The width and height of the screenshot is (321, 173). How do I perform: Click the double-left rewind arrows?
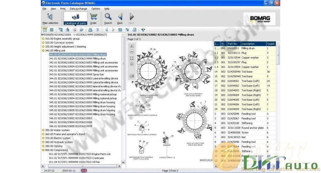coord(75,30)
